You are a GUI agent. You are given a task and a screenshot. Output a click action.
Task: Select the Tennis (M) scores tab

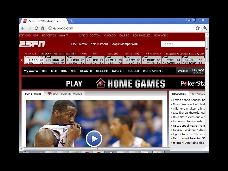111,54
